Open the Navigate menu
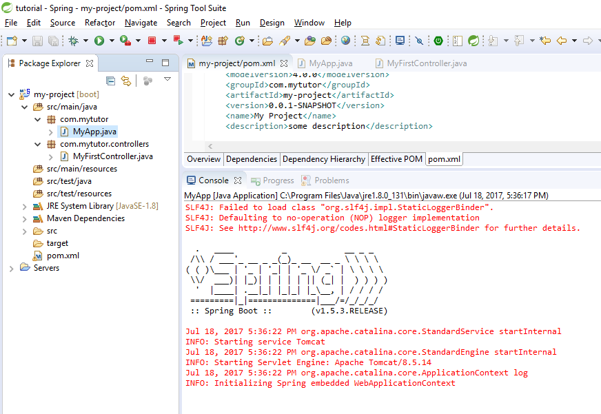601x414 pixels. pyautogui.click(x=141, y=23)
